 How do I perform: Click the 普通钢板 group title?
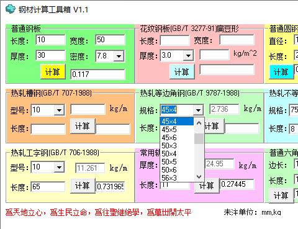pyautogui.click(x=26, y=29)
